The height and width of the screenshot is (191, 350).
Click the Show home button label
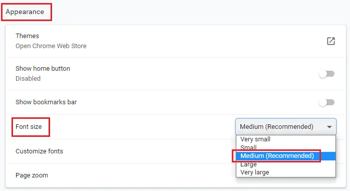click(43, 68)
